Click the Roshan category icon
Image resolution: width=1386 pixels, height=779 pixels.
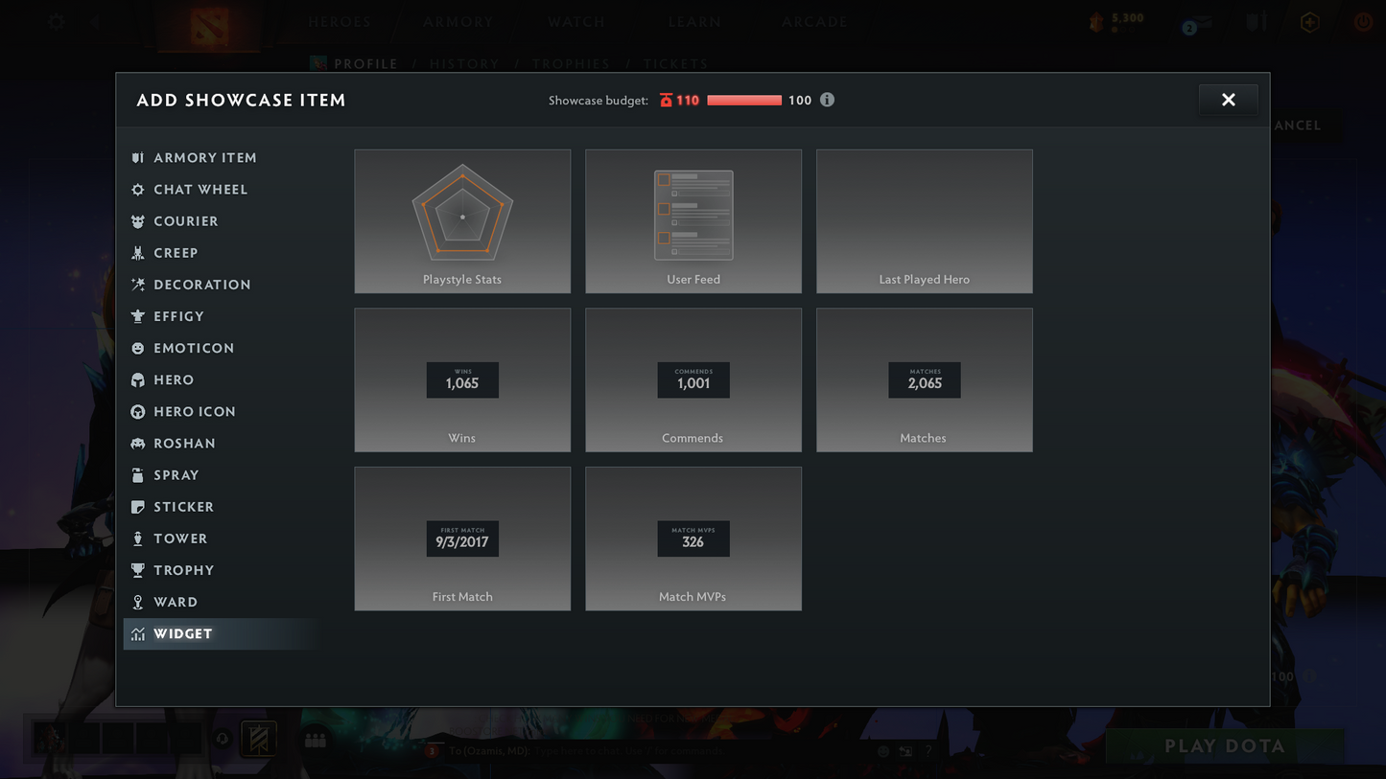point(138,444)
